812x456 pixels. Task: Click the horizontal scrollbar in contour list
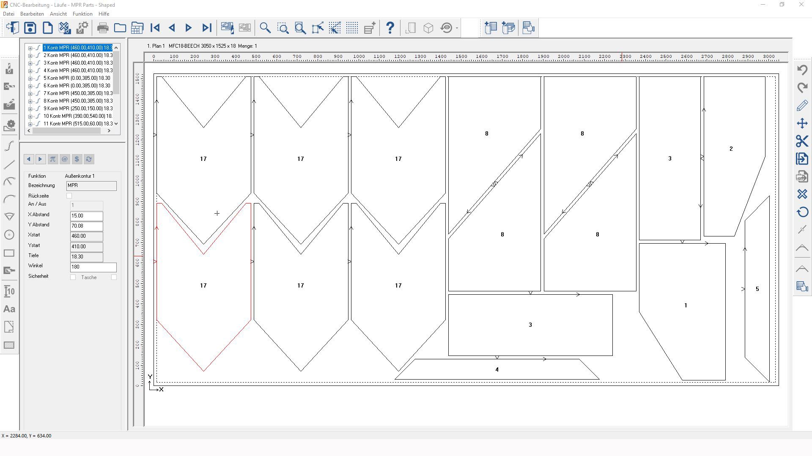(x=66, y=131)
